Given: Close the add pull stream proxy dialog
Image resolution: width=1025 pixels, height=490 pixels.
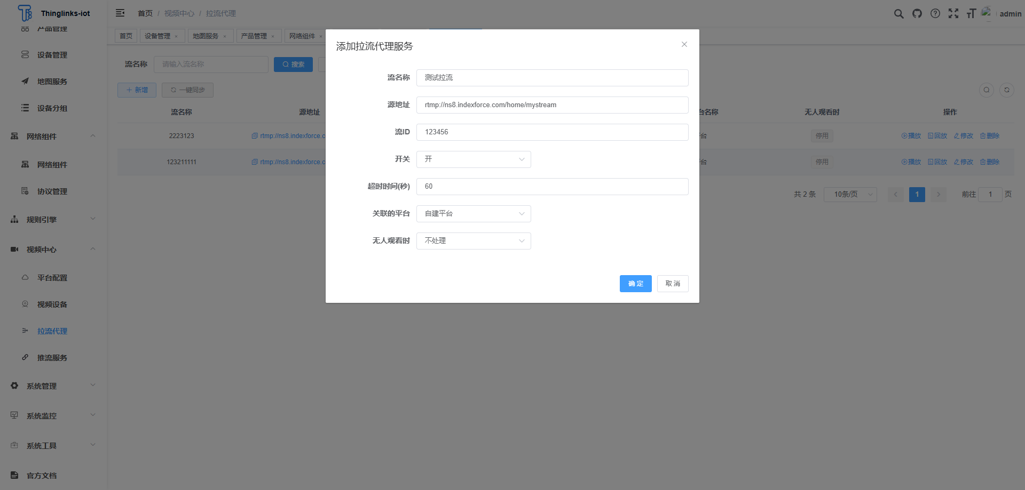Looking at the screenshot, I should (x=684, y=45).
